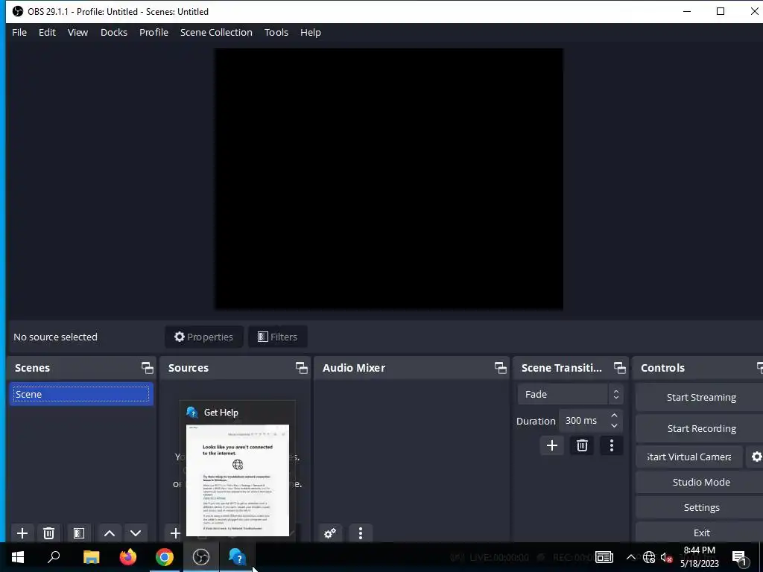Image resolution: width=763 pixels, height=572 pixels.
Task: Click the Get Help window thumbnail preview
Action: pyautogui.click(x=238, y=480)
